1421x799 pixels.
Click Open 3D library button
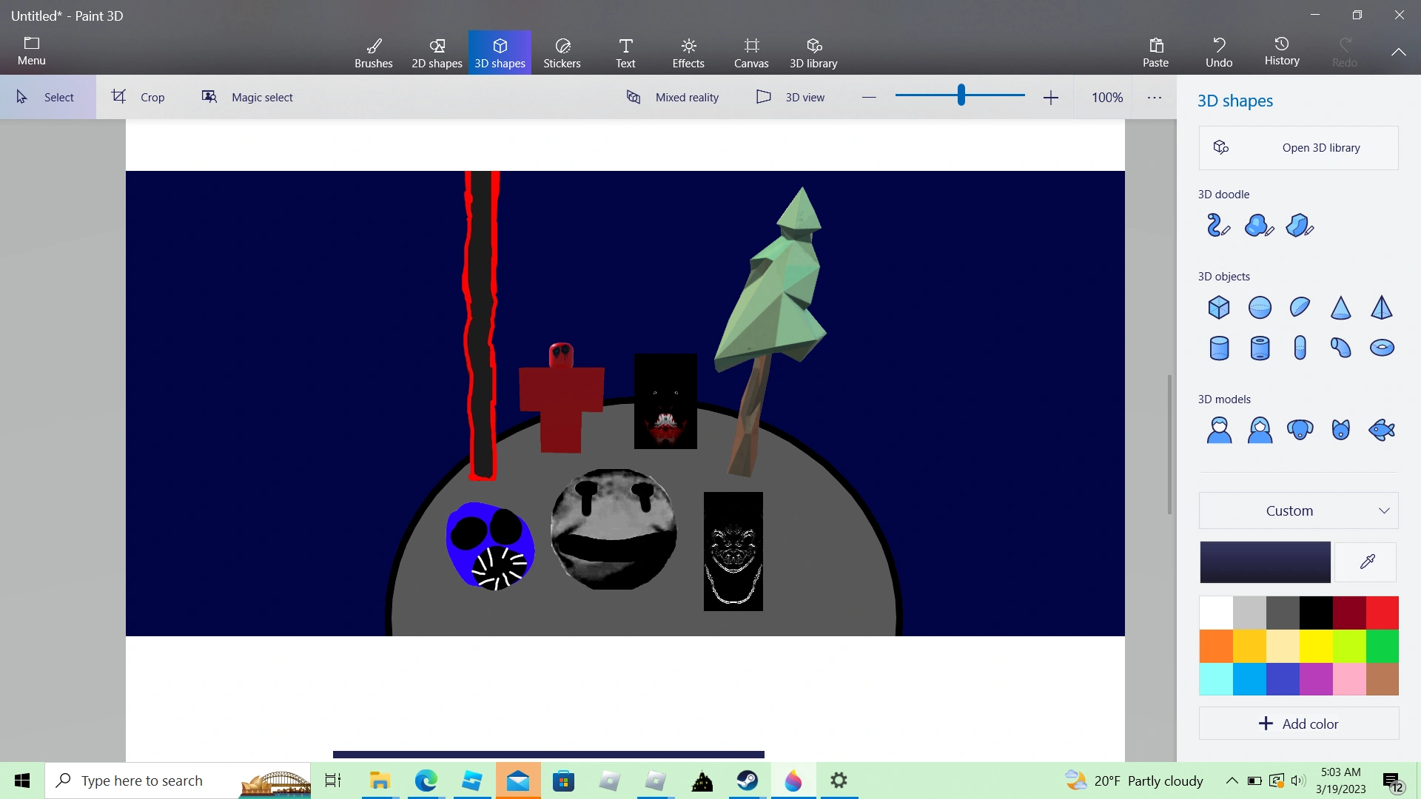tap(1298, 148)
